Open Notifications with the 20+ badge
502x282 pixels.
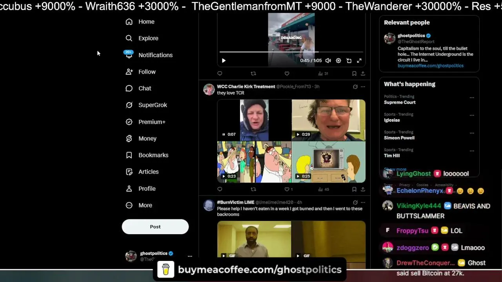[x=149, y=55]
